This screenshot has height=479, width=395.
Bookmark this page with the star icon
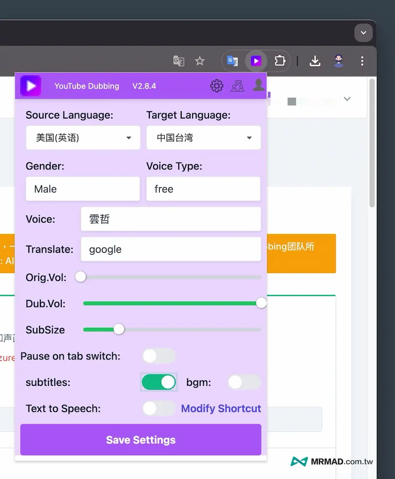tap(200, 61)
